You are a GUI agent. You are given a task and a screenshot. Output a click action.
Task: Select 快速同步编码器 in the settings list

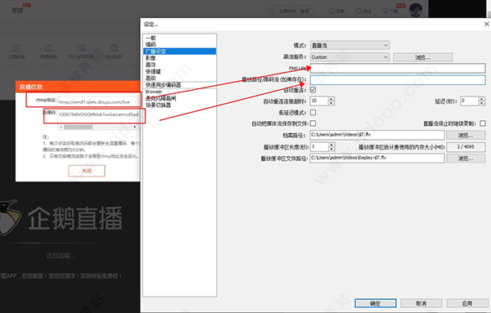[x=179, y=85]
